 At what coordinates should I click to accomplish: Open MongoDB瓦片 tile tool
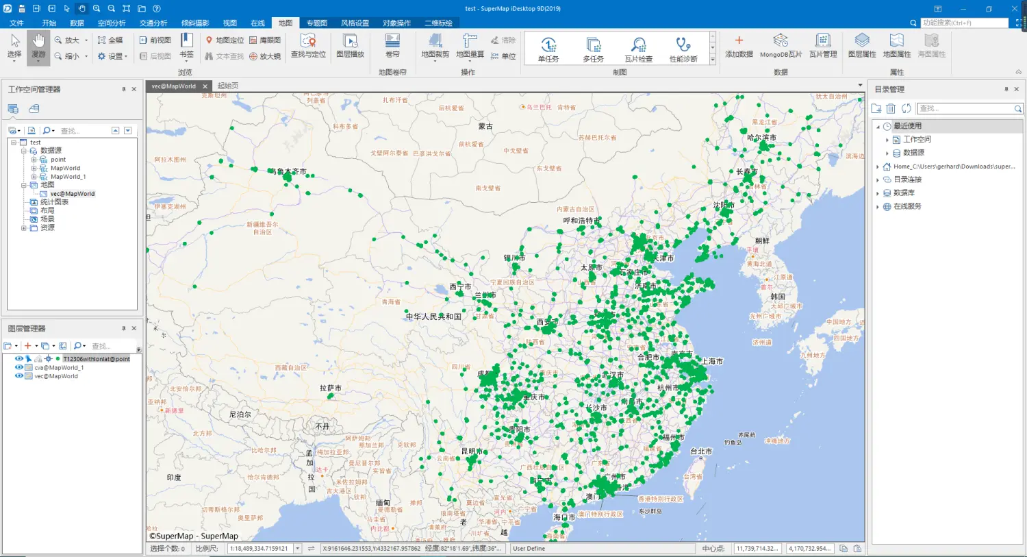[x=781, y=47]
